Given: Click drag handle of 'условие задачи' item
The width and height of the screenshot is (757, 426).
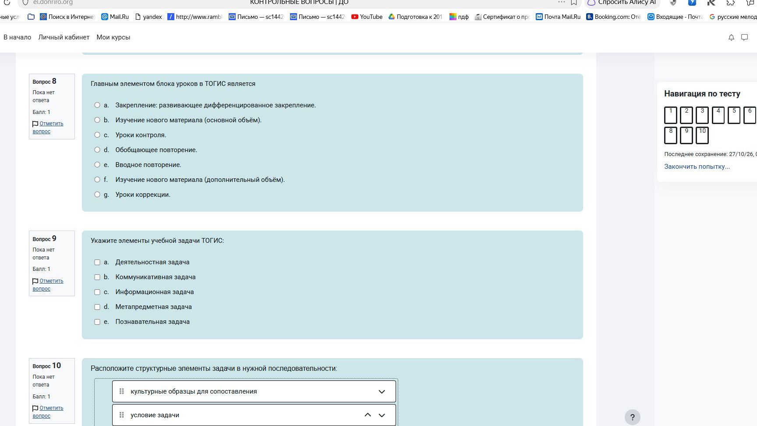Looking at the screenshot, I should [122, 415].
